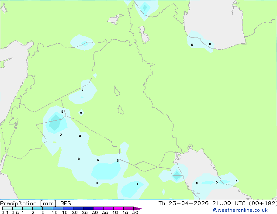Pick the 2–5 mm legend swatch
The height and width of the screenshot is (214, 277).
tap(38, 208)
